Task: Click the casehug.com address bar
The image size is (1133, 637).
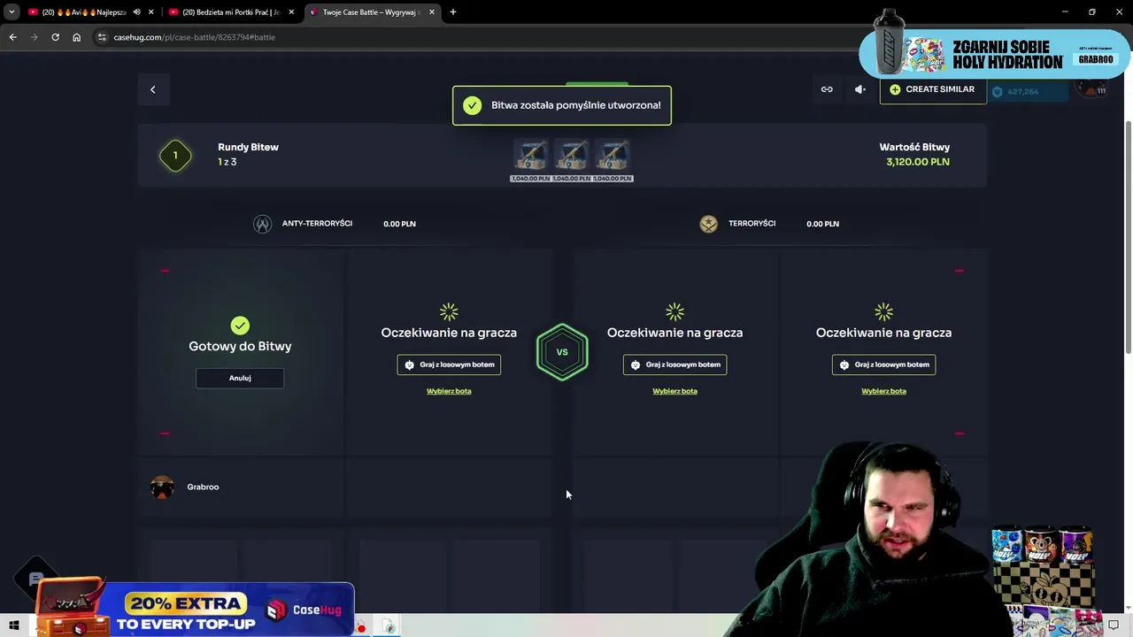Action: tap(478, 37)
